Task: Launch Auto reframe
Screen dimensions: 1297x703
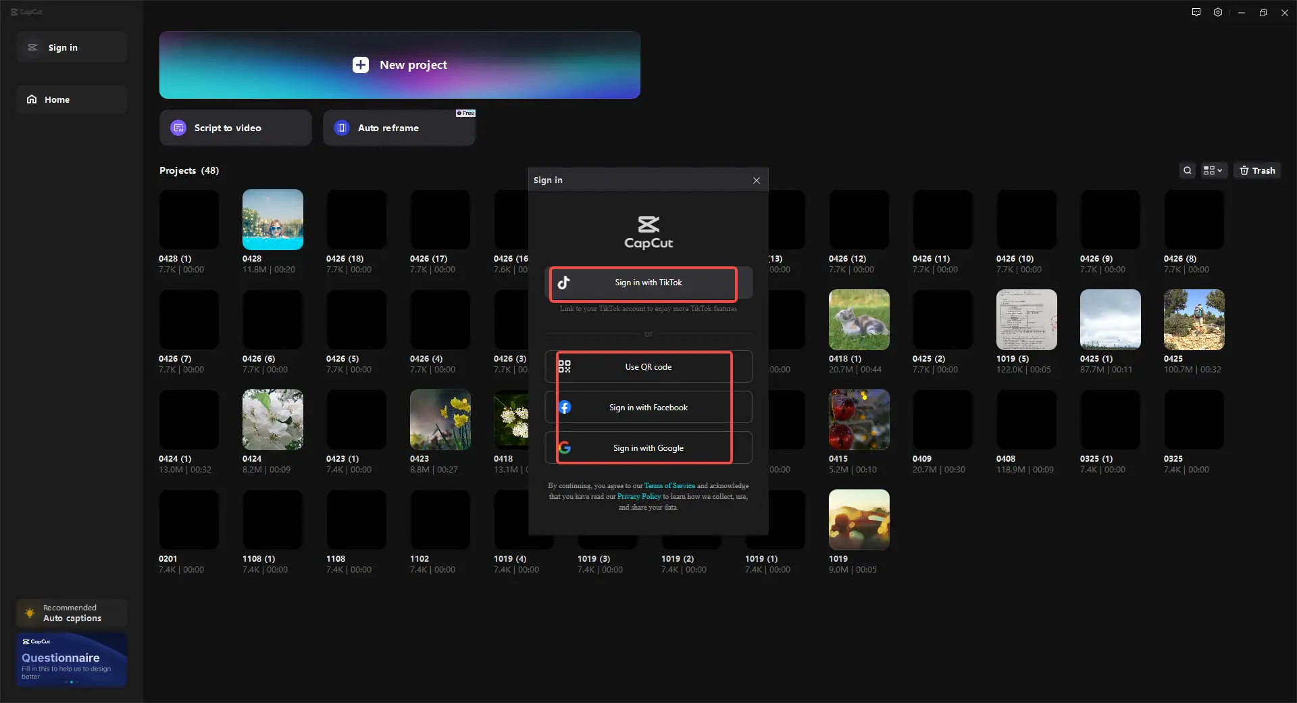Action: [x=399, y=128]
